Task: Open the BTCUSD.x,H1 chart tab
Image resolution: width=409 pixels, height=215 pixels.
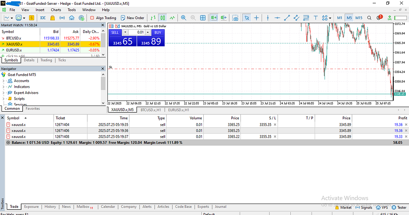Action: (151, 110)
